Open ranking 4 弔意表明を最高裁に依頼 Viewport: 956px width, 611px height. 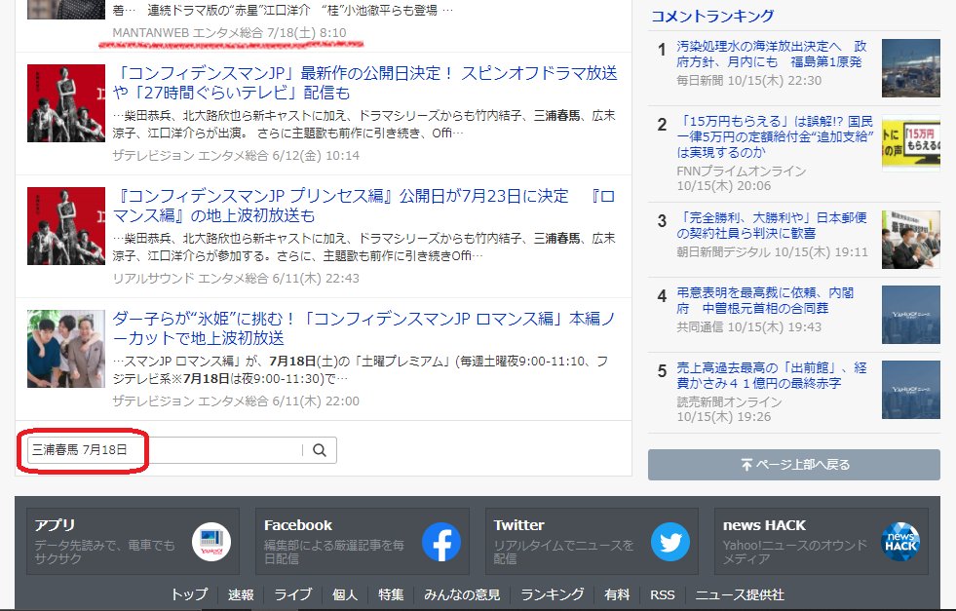coord(765,300)
